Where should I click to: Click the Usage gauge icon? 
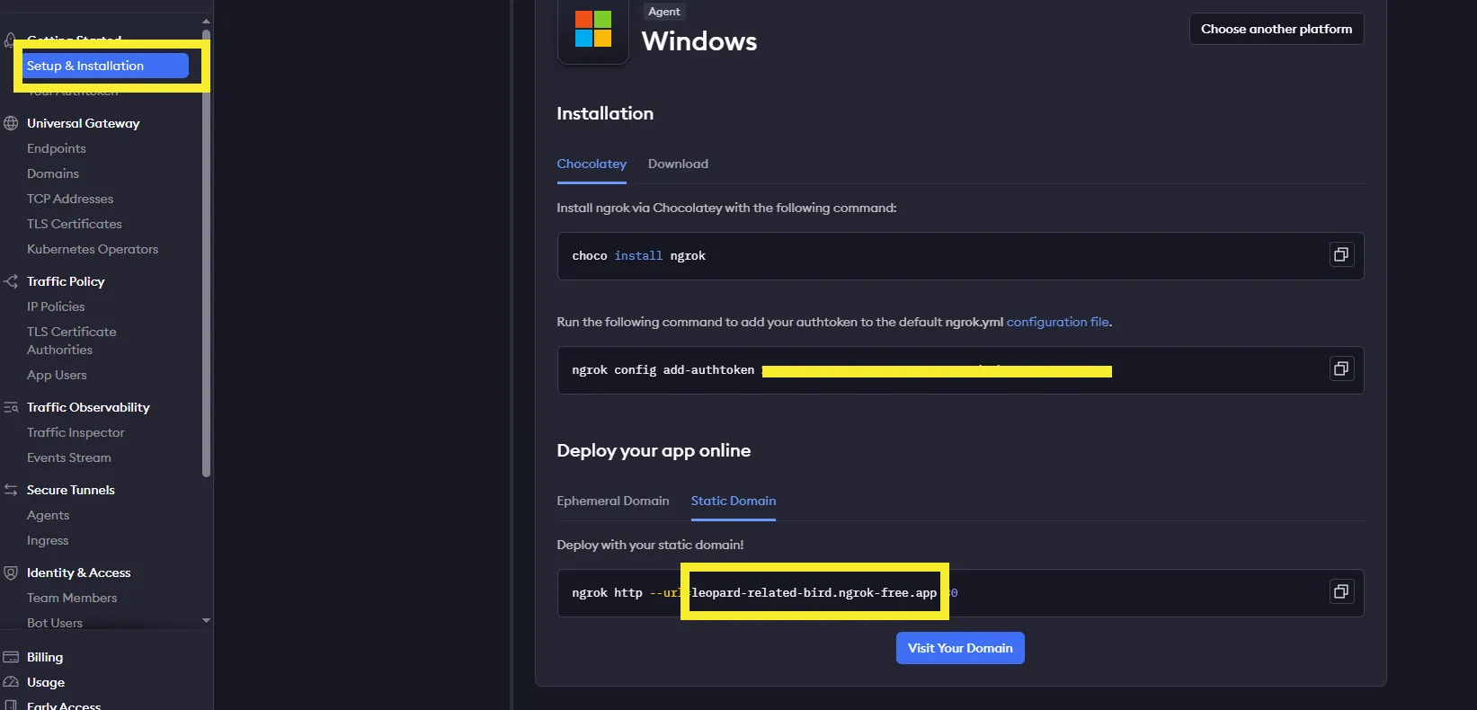tap(11, 682)
